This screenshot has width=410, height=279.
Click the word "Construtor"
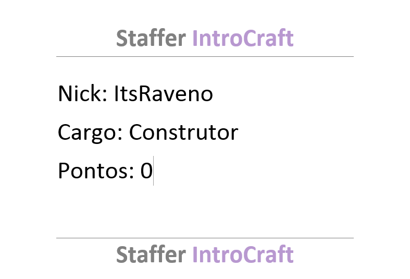tap(183, 132)
